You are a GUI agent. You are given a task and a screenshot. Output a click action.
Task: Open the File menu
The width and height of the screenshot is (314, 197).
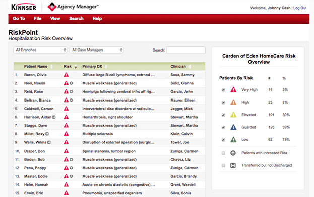(38, 19)
